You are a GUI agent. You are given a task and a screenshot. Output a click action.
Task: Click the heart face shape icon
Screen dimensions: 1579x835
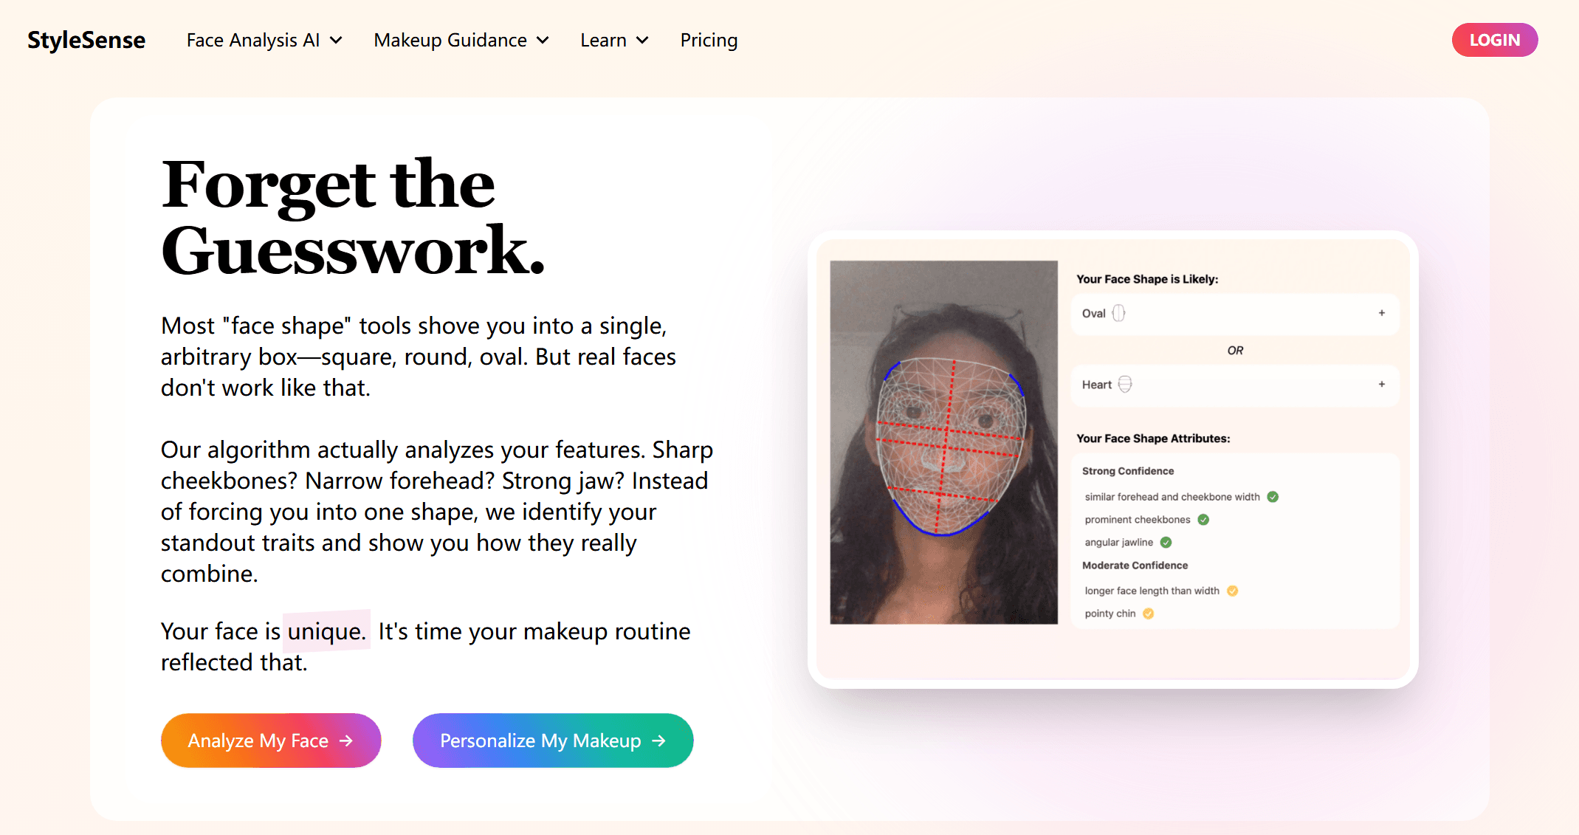tap(1125, 384)
